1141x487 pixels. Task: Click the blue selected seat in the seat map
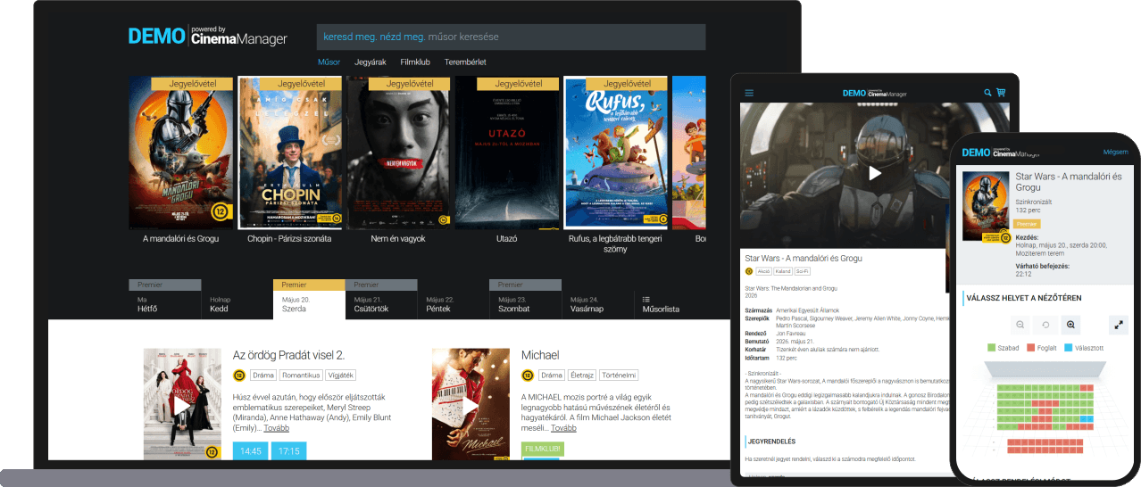click(1086, 418)
